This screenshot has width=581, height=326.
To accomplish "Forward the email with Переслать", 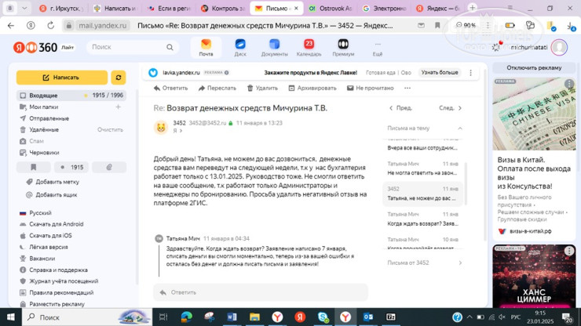I will tap(217, 89).
